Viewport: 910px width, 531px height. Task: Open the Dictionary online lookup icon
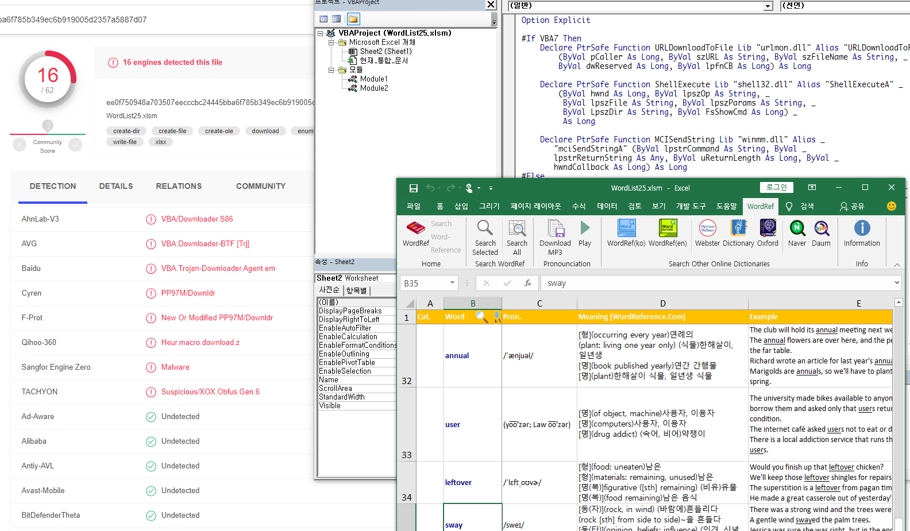point(738,234)
